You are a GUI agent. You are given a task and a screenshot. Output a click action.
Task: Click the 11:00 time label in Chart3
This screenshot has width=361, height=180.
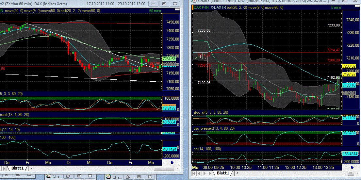click(263, 167)
